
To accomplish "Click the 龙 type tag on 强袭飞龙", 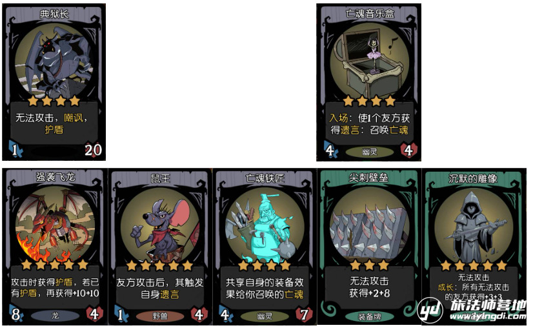I will pos(55,316).
